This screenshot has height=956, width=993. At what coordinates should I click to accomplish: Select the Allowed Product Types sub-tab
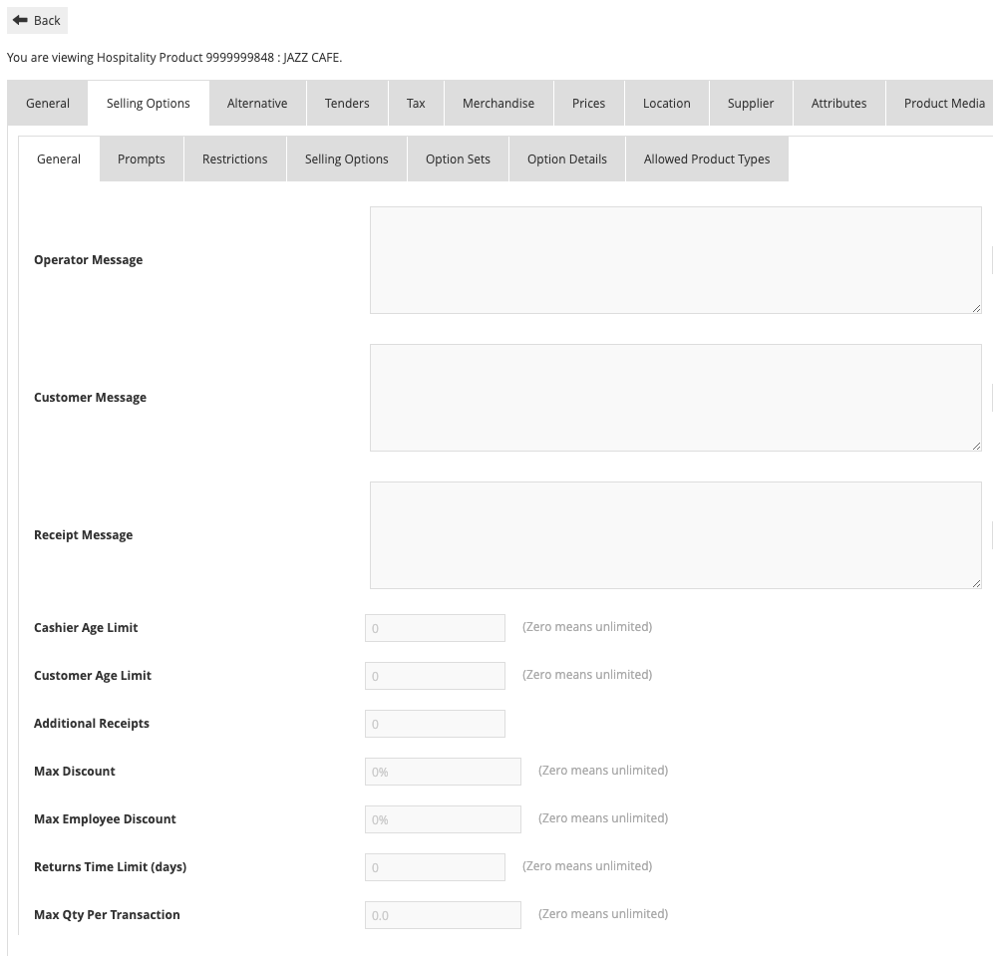[x=707, y=159]
